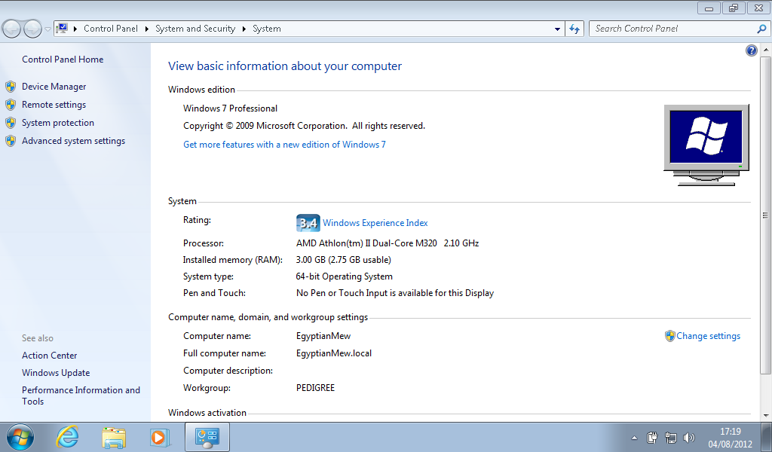Expand the arrow after Control Panel breadcrumb

click(147, 29)
